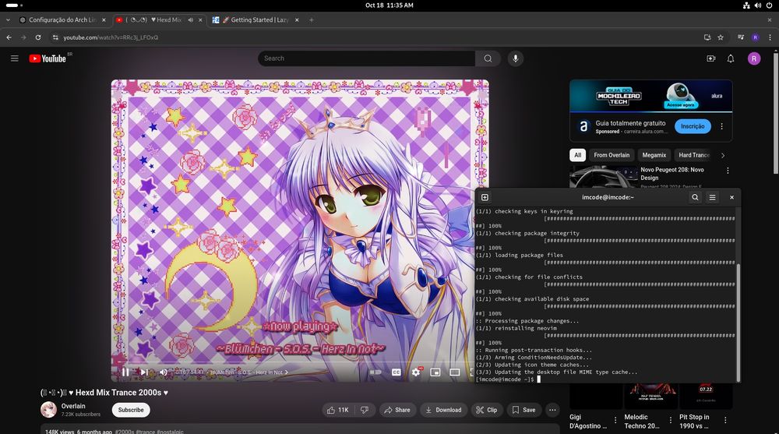Skip to the next video

pyautogui.click(x=144, y=372)
